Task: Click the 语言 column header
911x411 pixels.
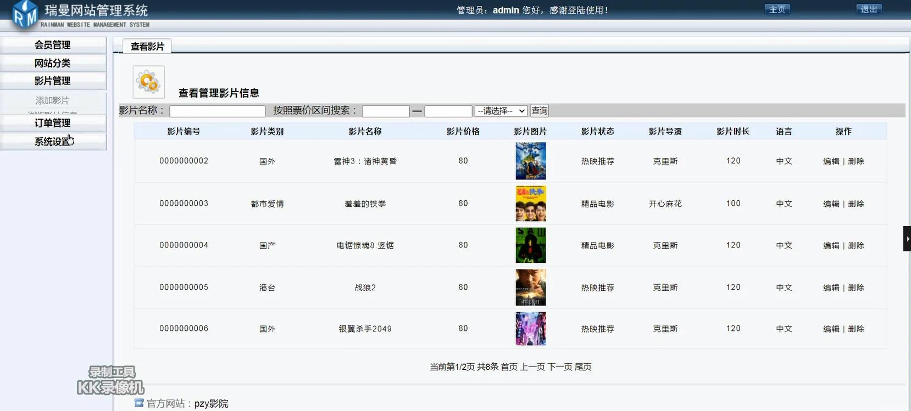Action: point(784,131)
